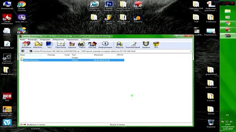Click the MagicaVoxel folder on desktop
This screenshot has height=132, width=236.
coord(123,19)
